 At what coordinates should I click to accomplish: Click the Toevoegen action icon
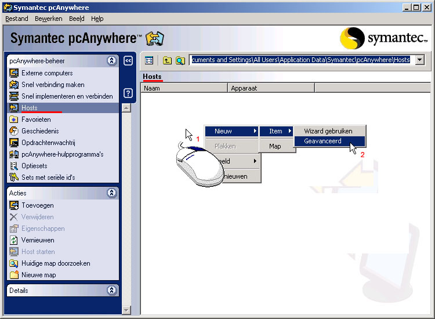14,205
